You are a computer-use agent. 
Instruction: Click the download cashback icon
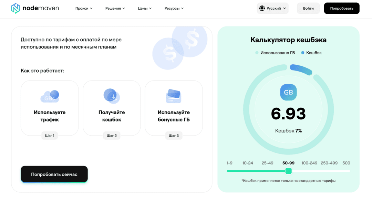coord(112,96)
